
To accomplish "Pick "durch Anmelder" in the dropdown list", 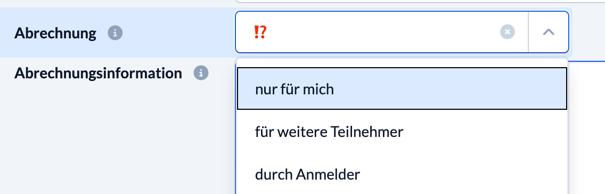I will (402, 175).
